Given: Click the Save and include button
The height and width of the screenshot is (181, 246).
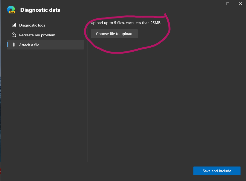Looking at the screenshot, I should pyautogui.click(x=217, y=171).
